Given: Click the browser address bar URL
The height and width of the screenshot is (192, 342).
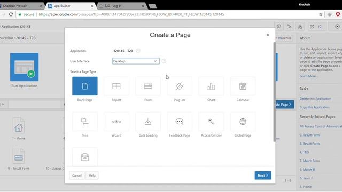Looking at the screenshot, I should 131,14.
